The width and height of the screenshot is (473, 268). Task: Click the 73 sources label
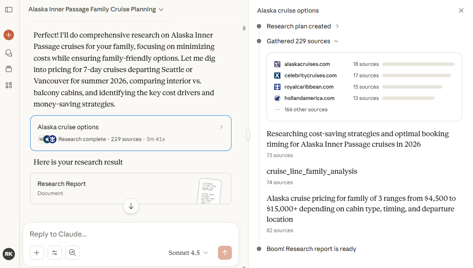[x=280, y=155]
